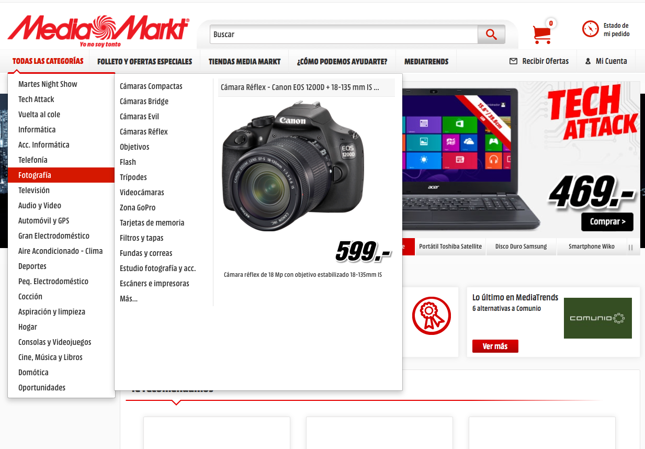Click the magnifying glass search icon
The width and height of the screenshot is (645, 449).
coord(491,35)
